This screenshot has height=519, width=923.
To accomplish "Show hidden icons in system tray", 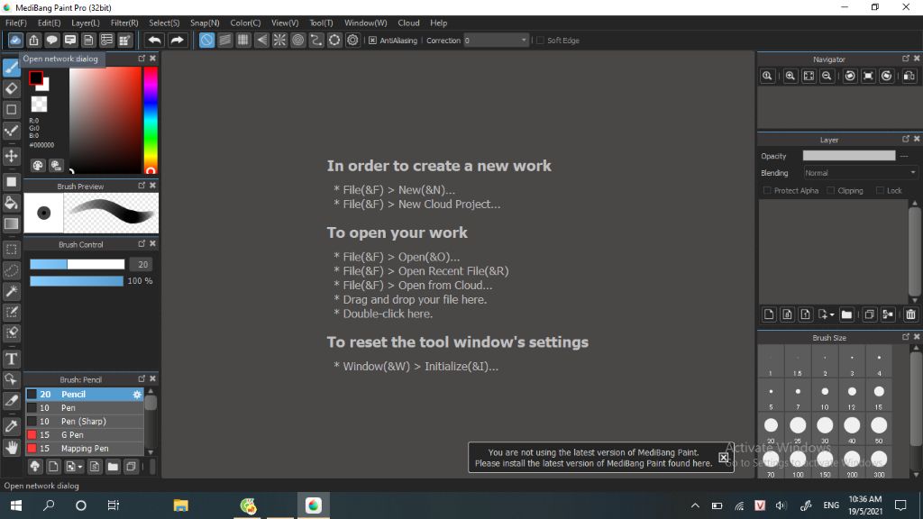I will point(695,505).
